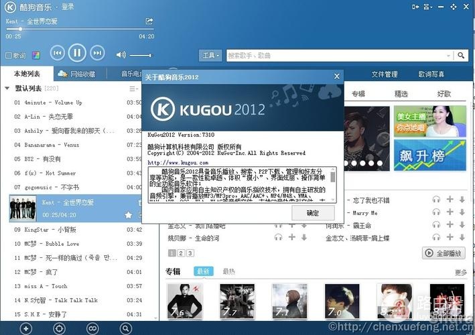Switch to 本地列表 tab
Image resolution: width=475 pixels, height=335 pixels.
click(x=27, y=74)
